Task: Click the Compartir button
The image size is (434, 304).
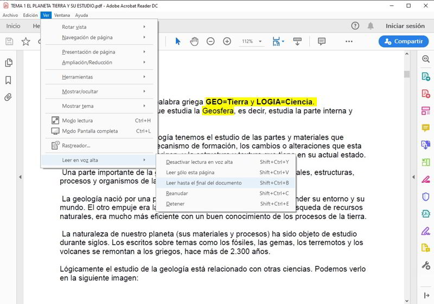Action: (404, 41)
